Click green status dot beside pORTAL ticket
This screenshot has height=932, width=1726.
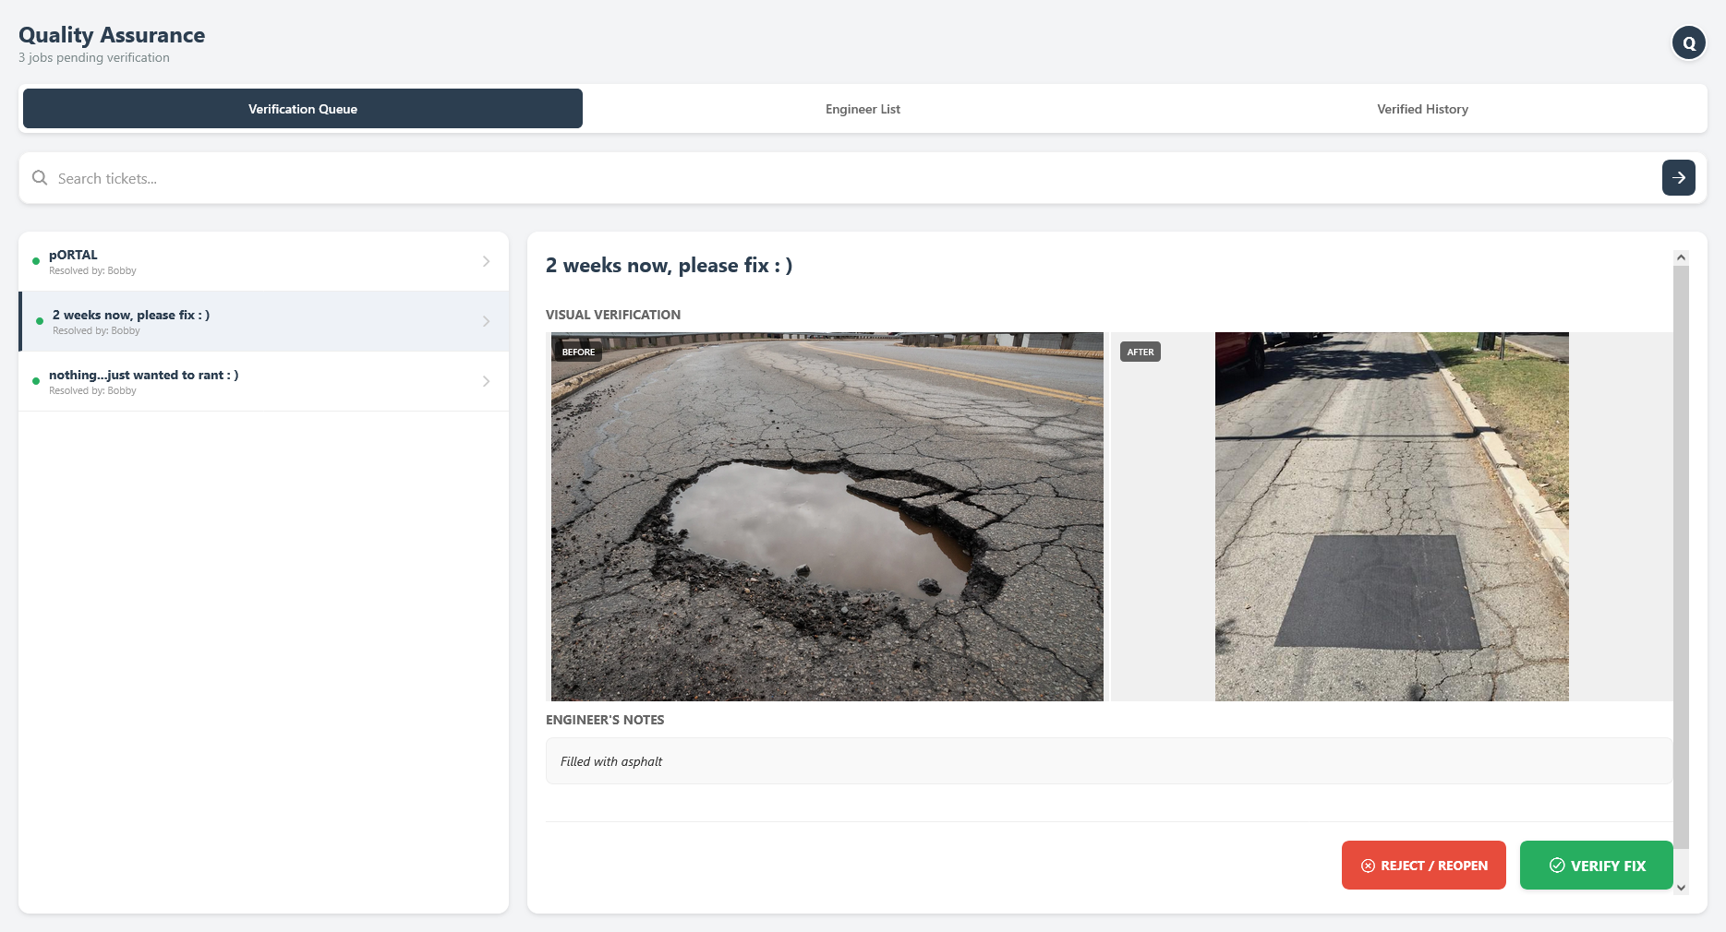(x=36, y=261)
